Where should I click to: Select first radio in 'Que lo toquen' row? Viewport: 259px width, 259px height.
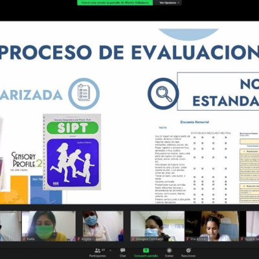pyautogui.click(x=194, y=137)
